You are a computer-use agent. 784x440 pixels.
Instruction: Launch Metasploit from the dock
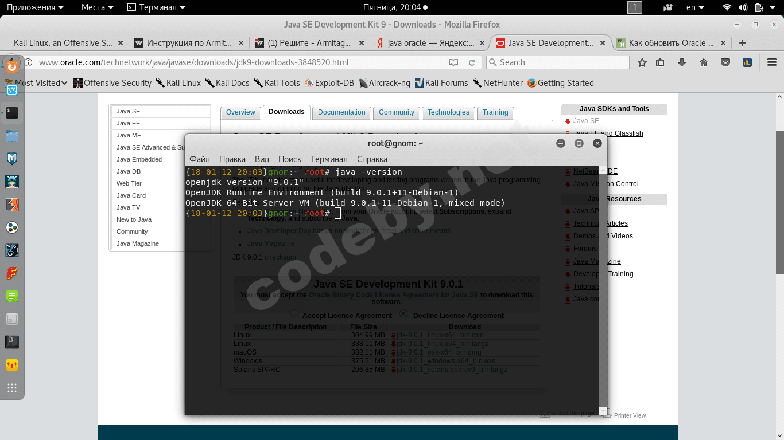12,159
